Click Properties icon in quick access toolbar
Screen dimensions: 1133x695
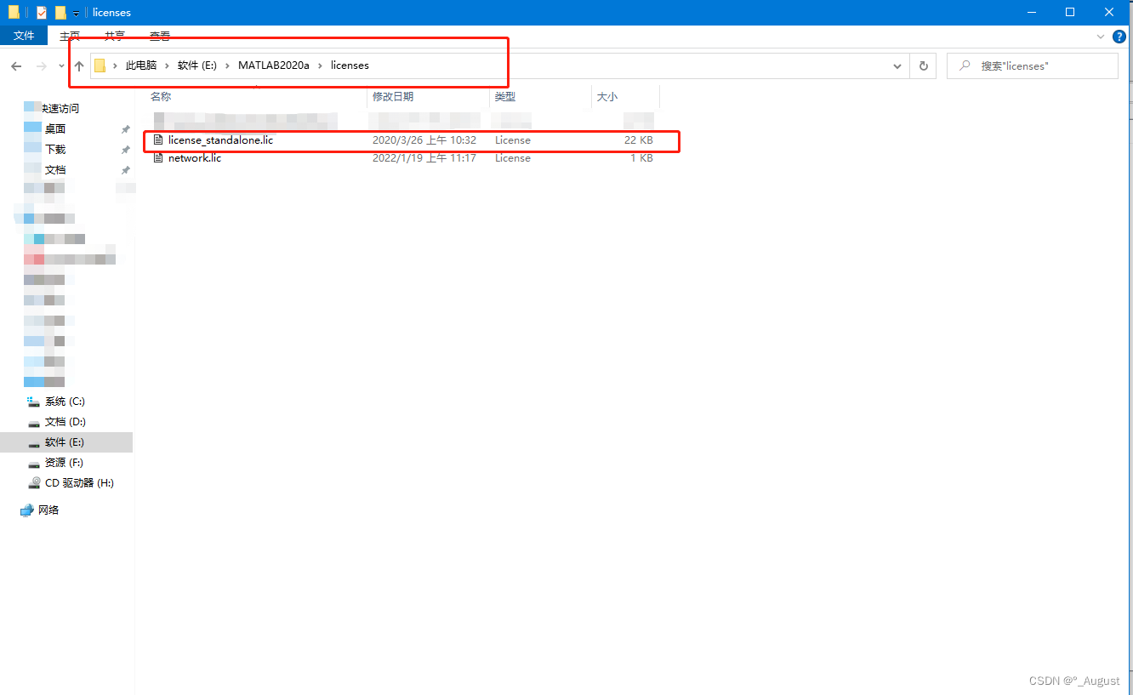[41, 13]
